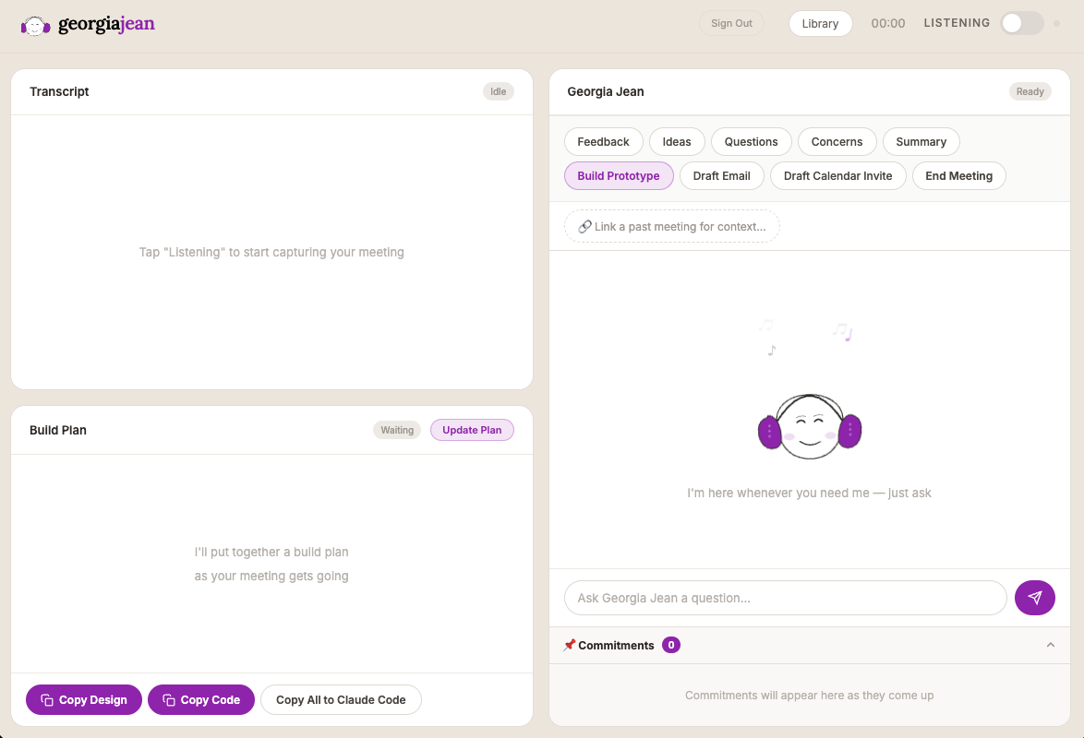Click the Idle status badge in Transcript

(x=499, y=91)
